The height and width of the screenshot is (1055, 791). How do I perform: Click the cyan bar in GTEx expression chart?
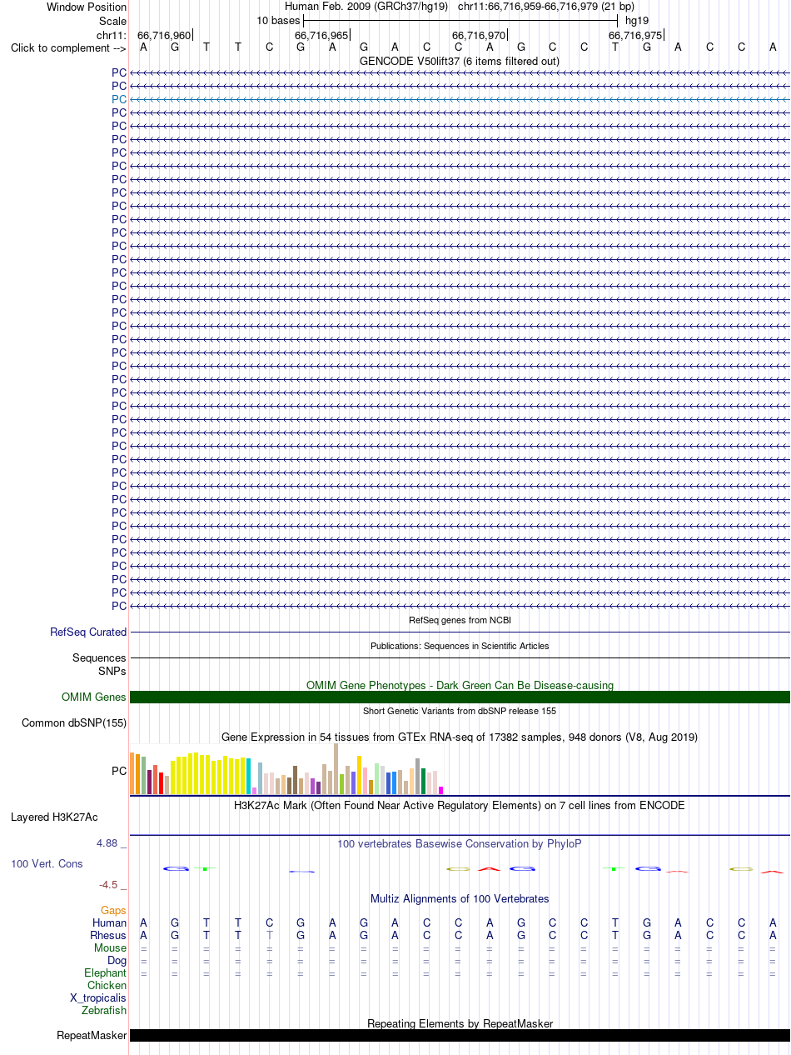pyautogui.click(x=249, y=777)
